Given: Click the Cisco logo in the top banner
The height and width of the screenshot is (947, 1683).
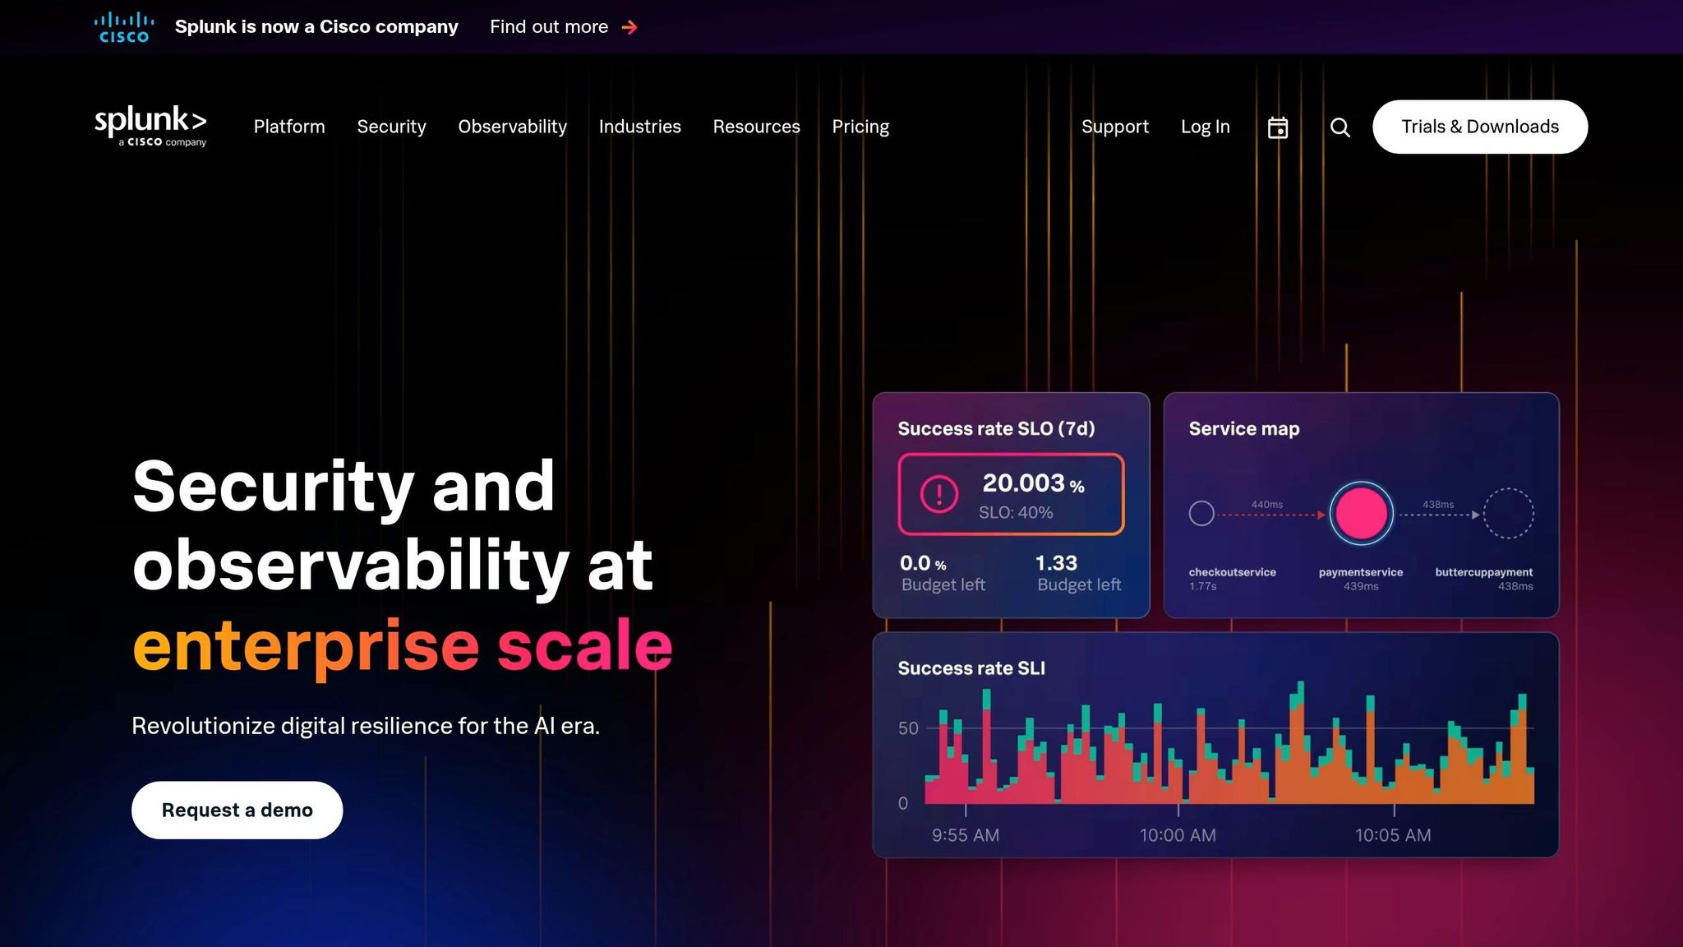Looking at the screenshot, I should click(123, 25).
